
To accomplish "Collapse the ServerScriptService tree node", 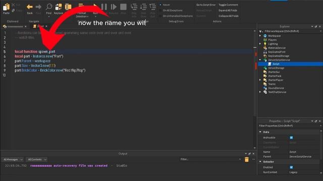I will click(x=260, y=60).
